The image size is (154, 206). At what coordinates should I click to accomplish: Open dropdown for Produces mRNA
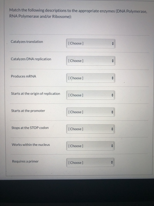pyautogui.click(x=91, y=78)
